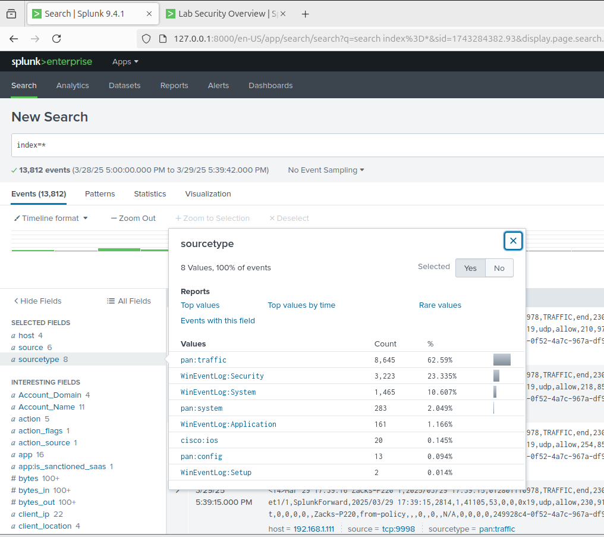Image resolution: width=604 pixels, height=537 pixels.
Task: Click the pan:traffic percentage bar
Action: (502, 360)
